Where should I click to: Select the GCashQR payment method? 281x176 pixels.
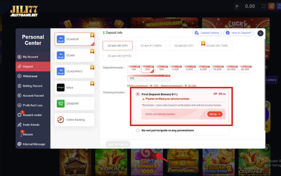[x=74, y=39]
